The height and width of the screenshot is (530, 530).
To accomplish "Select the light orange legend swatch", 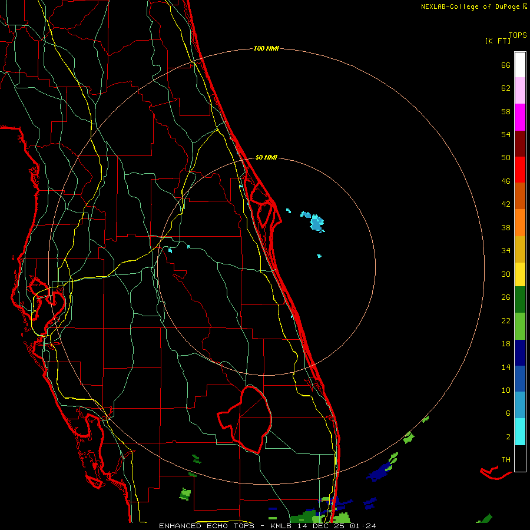I will (520, 223).
